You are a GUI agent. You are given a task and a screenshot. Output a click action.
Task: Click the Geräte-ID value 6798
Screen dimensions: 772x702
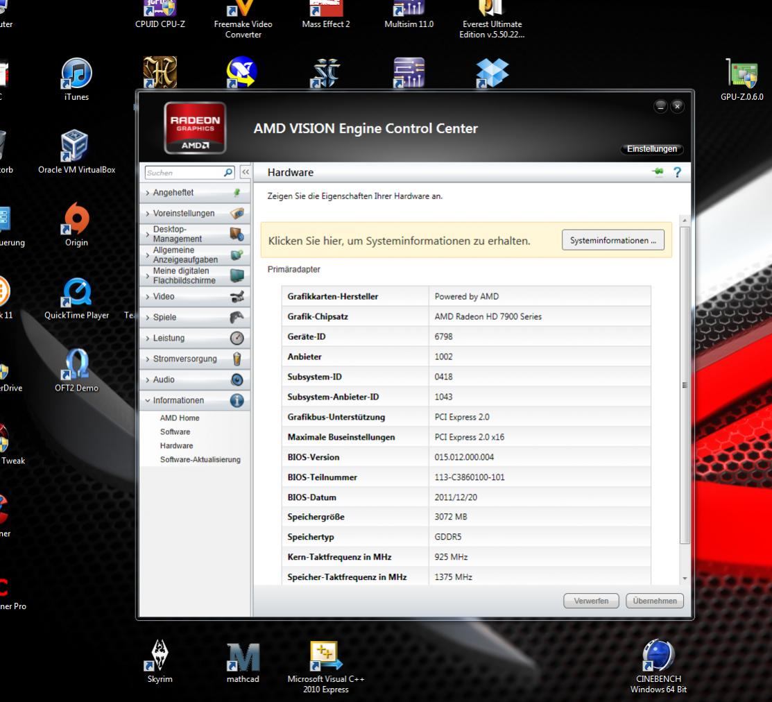tap(443, 336)
